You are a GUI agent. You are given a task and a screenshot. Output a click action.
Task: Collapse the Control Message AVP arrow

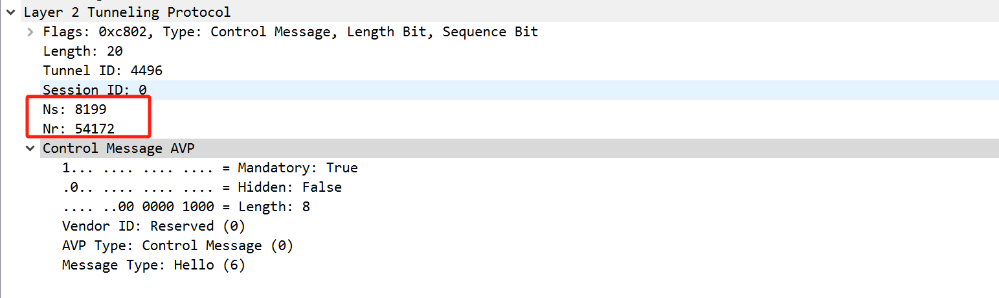point(30,148)
